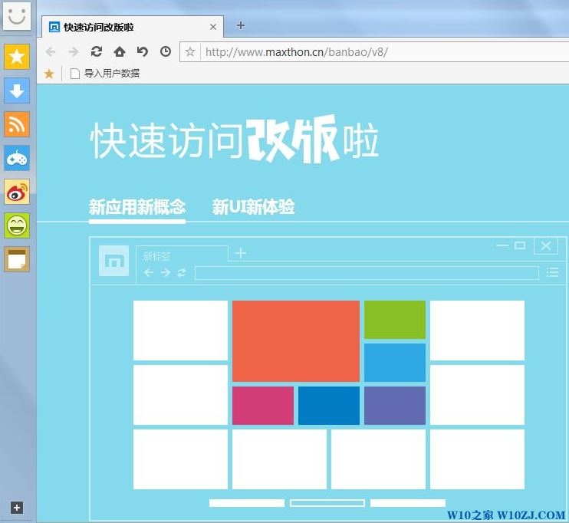Go to the home page
This screenshot has height=523, width=569.
click(120, 51)
